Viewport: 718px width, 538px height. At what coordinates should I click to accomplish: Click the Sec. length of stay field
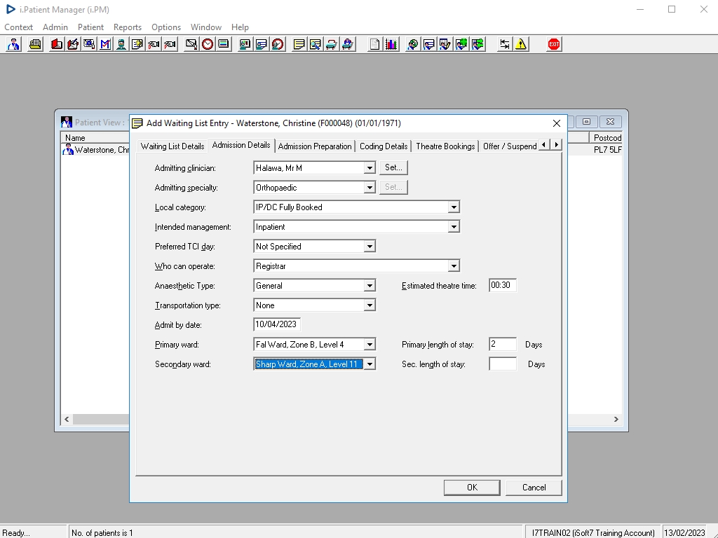pyautogui.click(x=503, y=364)
